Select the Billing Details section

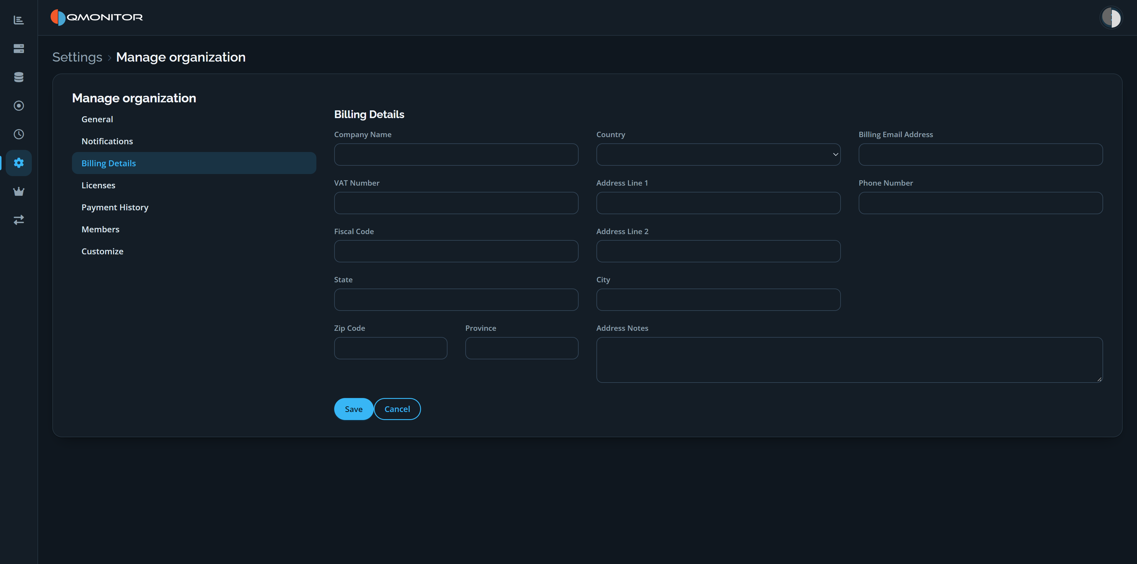coord(194,163)
